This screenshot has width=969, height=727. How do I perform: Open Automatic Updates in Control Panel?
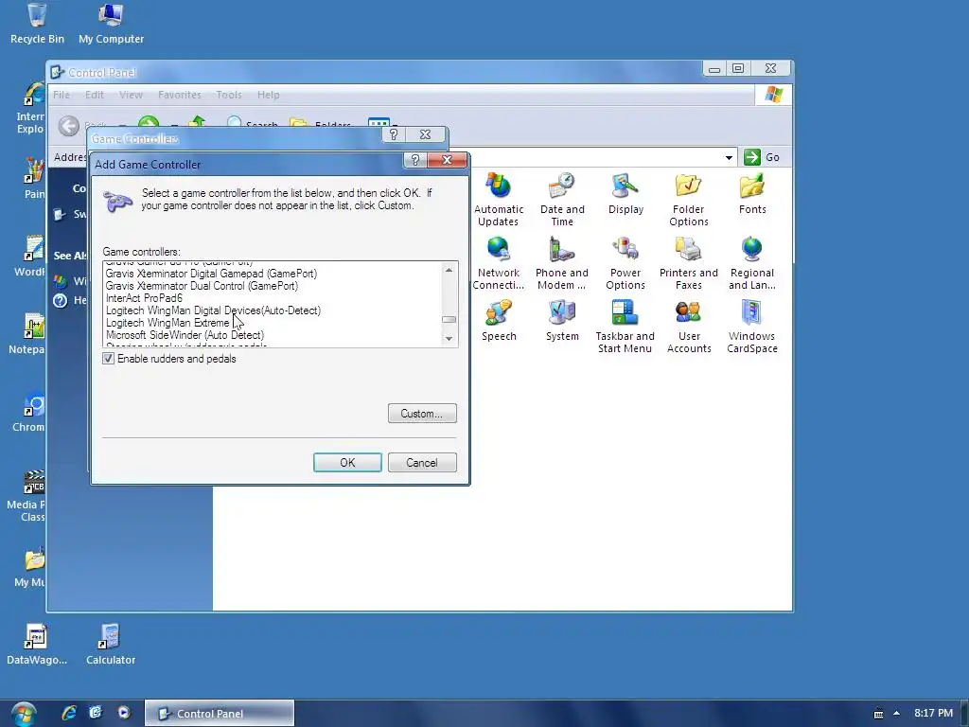coord(498,199)
